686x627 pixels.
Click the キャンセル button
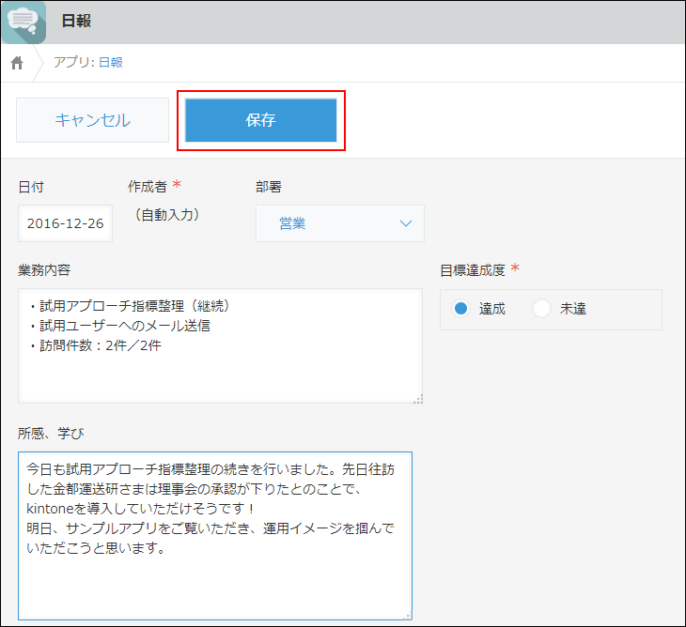(92, 120)
